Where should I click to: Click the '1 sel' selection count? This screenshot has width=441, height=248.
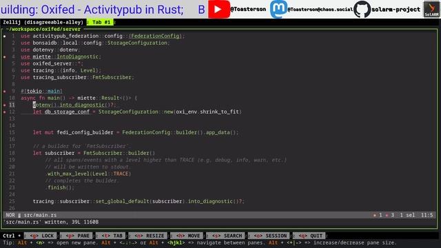click(x=407, y=215)
